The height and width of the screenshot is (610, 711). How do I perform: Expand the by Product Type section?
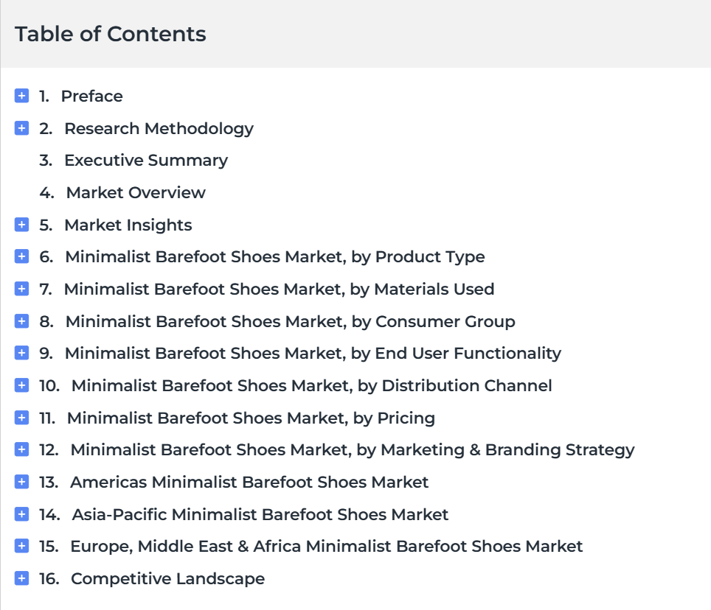(21, 256)
